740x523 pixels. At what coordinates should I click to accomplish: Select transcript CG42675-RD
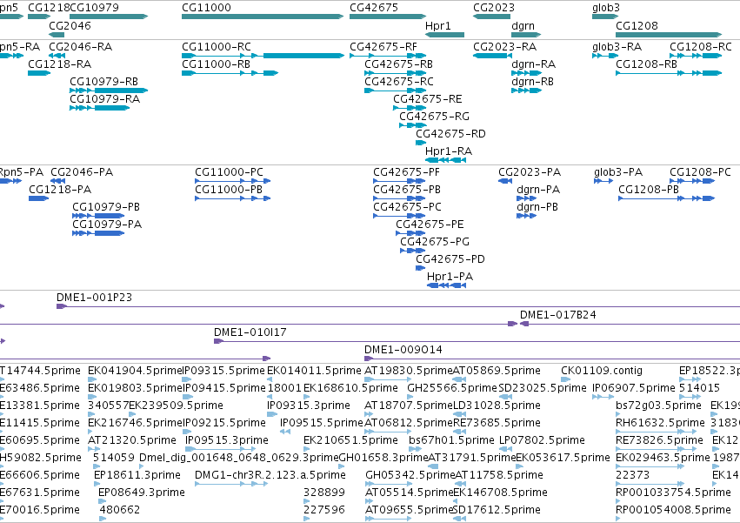tap(450, 134)
